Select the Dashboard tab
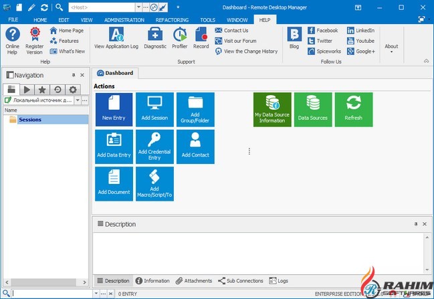Screen dimensions: 434x299 115,73
